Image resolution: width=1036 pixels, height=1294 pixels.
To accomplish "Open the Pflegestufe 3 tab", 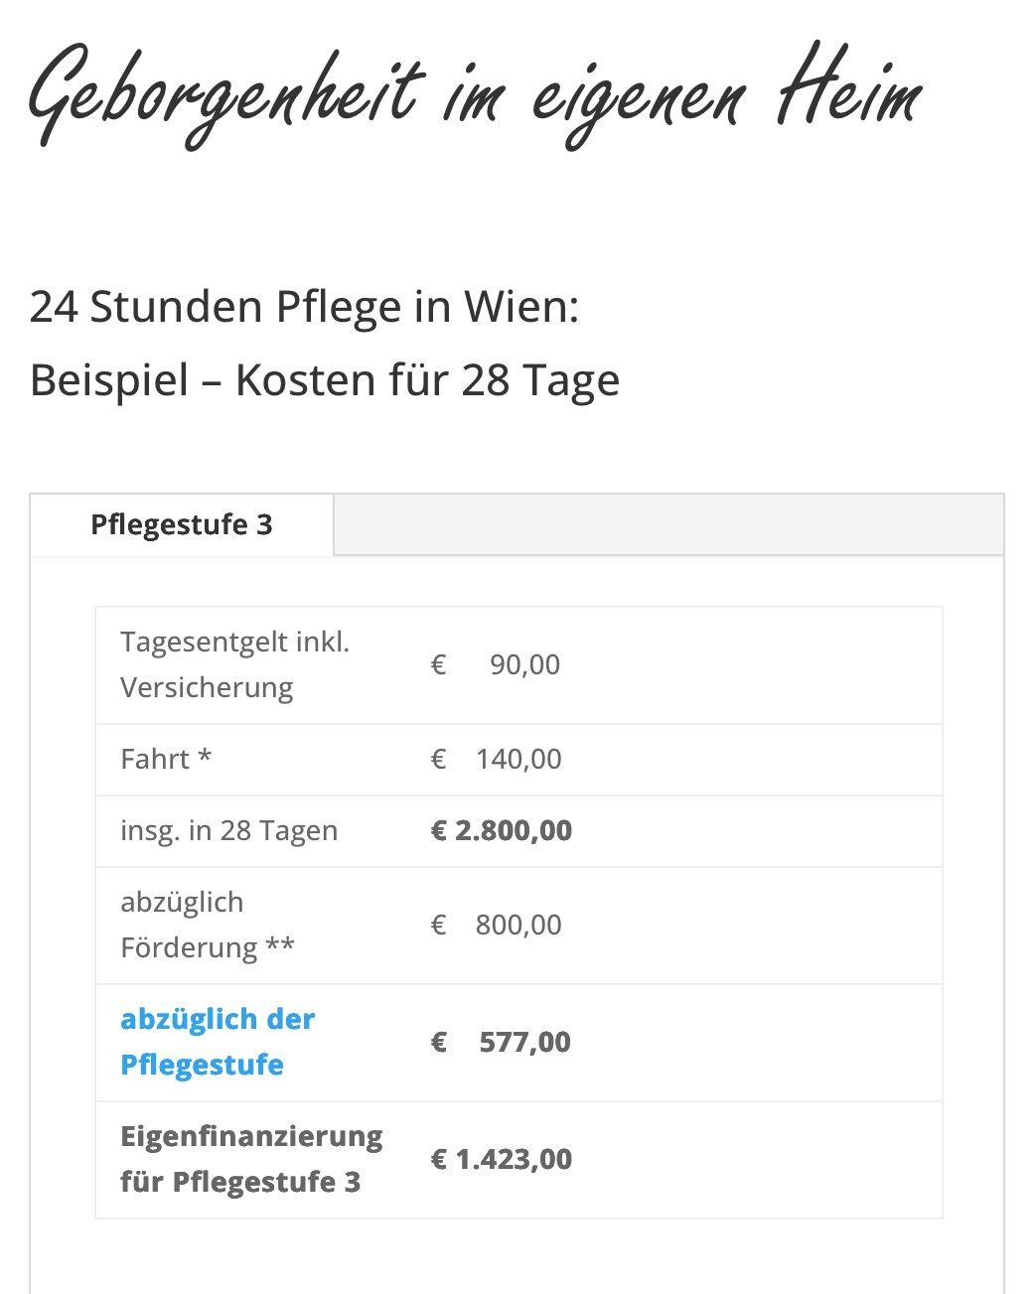I will coord(181,524).
